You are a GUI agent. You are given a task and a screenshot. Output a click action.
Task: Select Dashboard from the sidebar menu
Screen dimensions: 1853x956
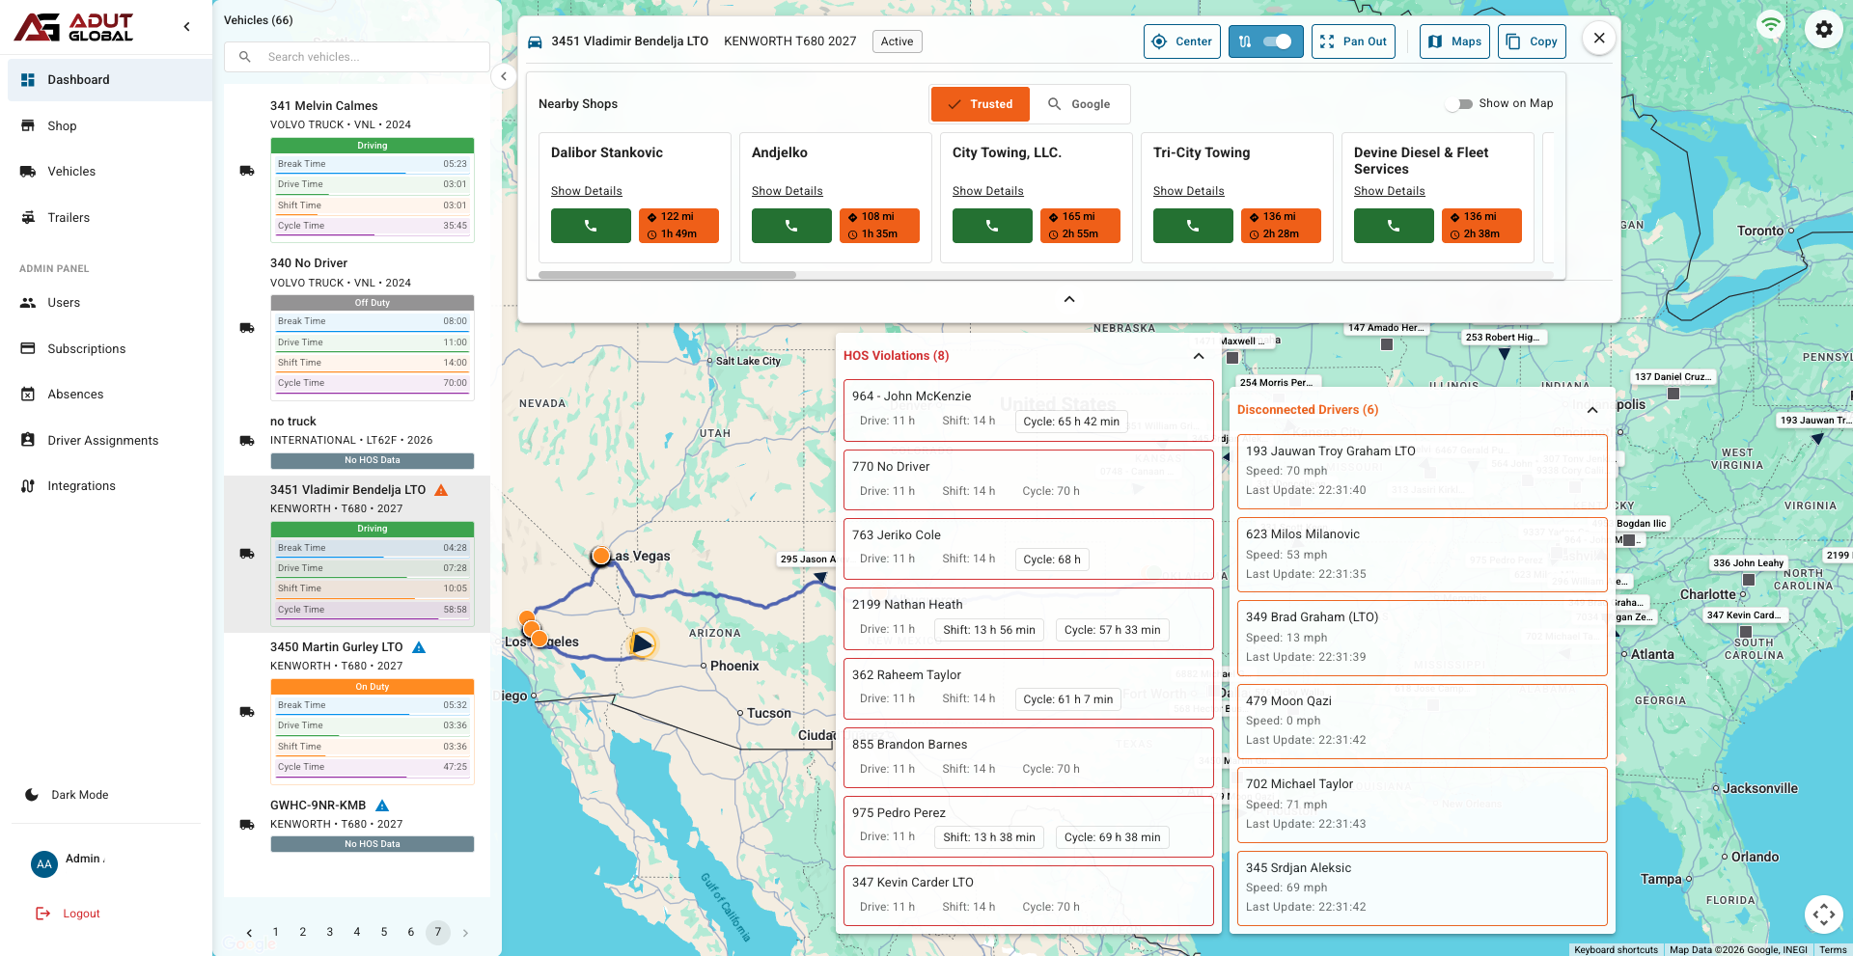[78, 79]
